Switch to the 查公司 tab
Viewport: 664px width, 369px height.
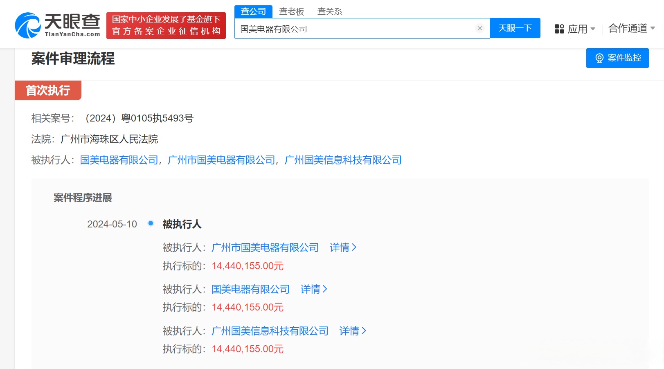coord(253,11)
